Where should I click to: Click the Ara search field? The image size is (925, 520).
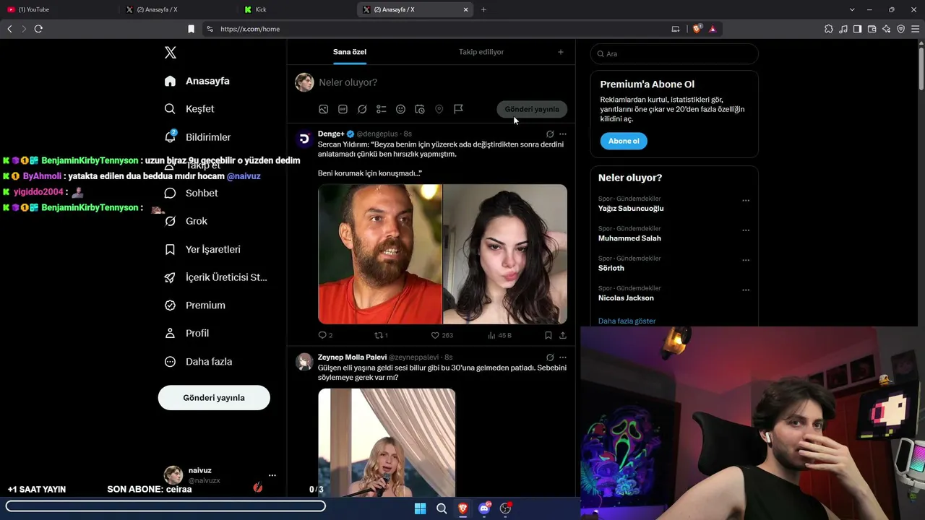tap(674, 53)
